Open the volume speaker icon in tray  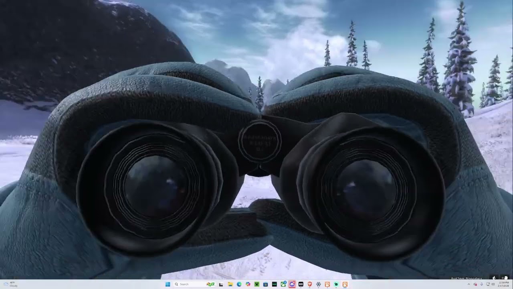(493, 284)
